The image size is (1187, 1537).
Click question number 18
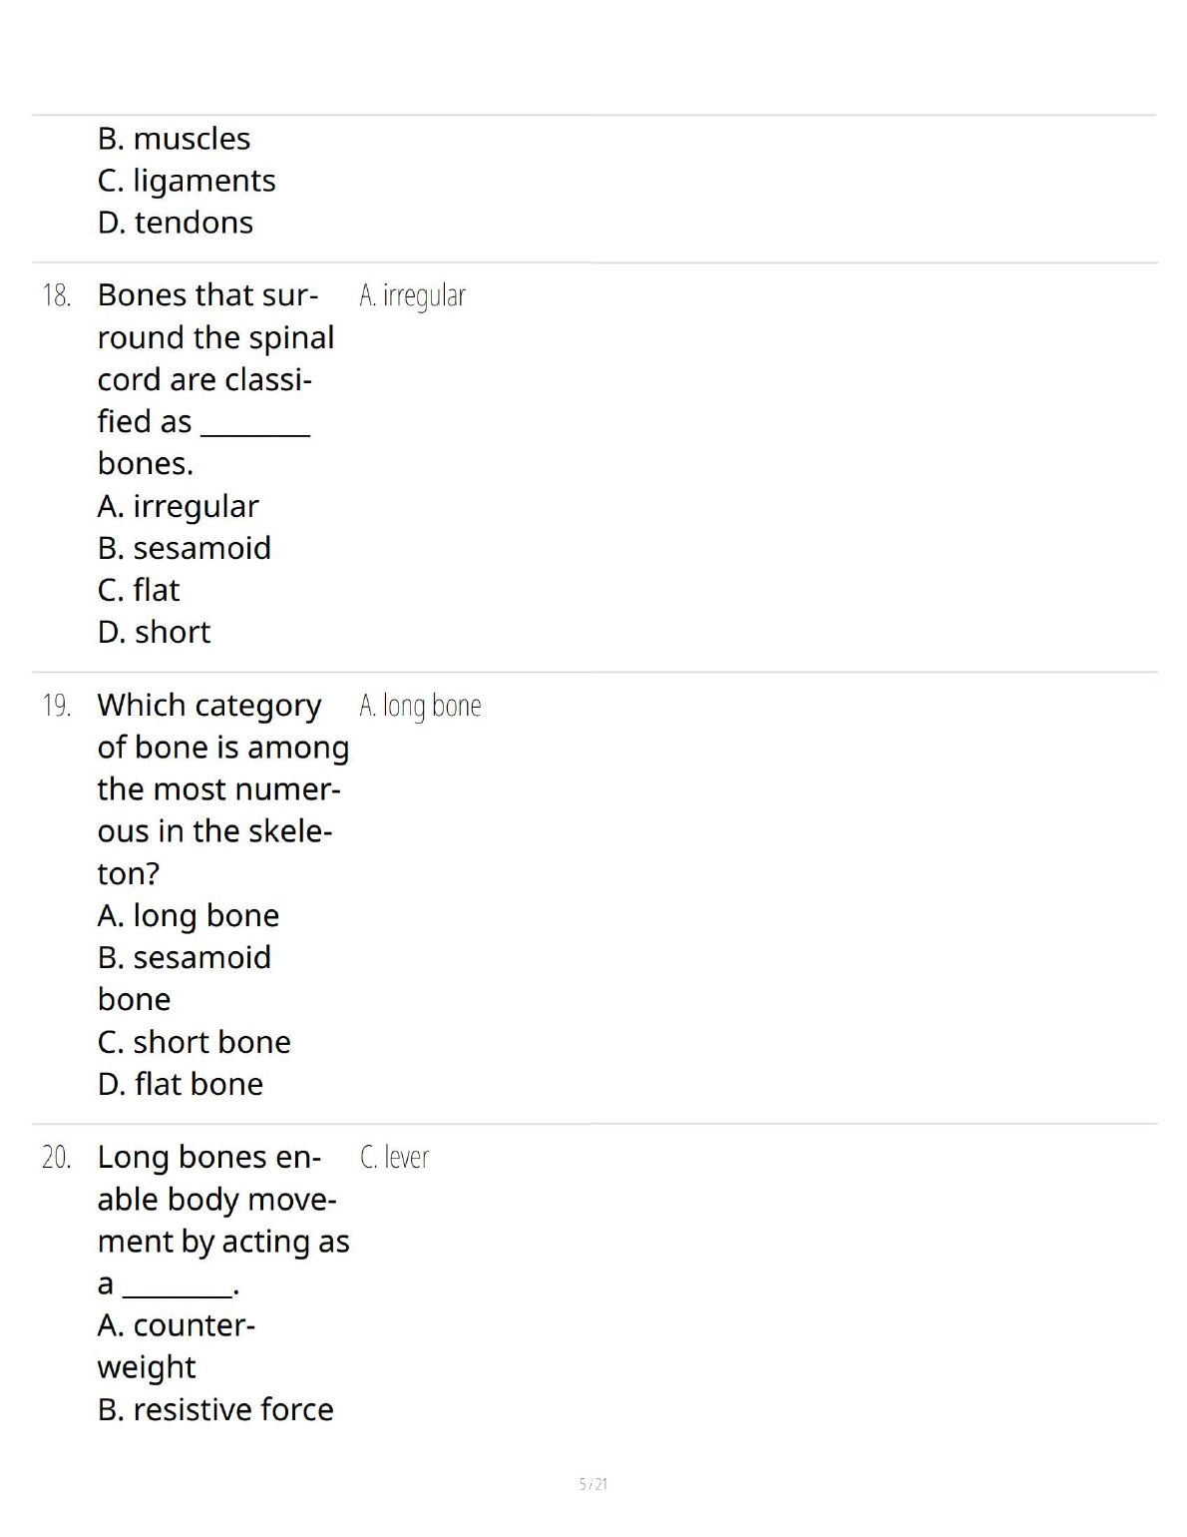[x=57, y=295]
